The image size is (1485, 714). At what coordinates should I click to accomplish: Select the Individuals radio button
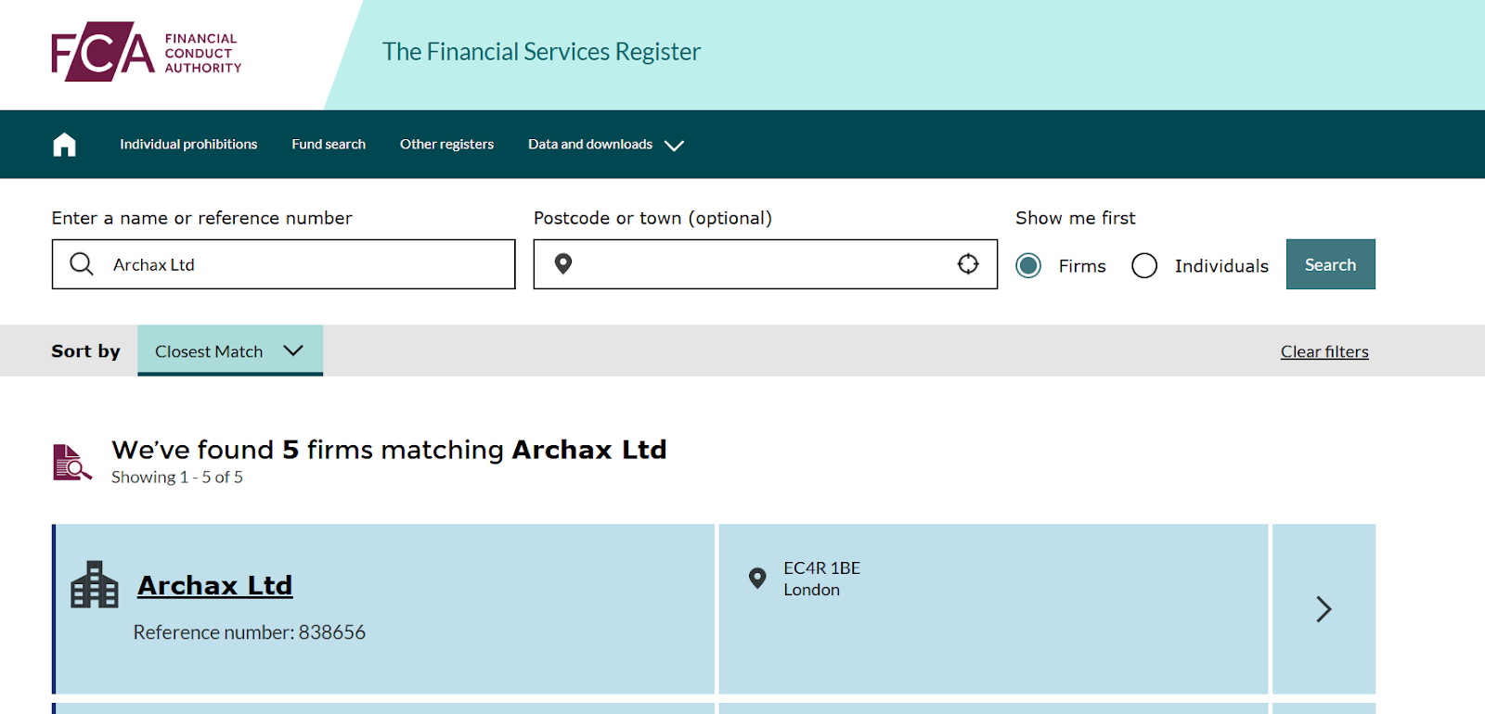click(1144, 266)
